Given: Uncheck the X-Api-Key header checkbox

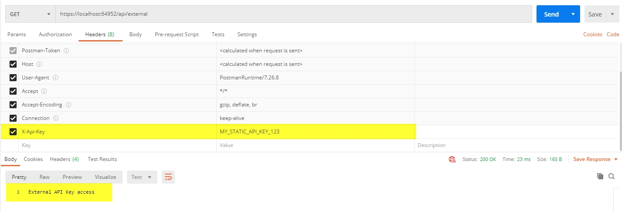Looking at the screenshot, I should [13, 132].
